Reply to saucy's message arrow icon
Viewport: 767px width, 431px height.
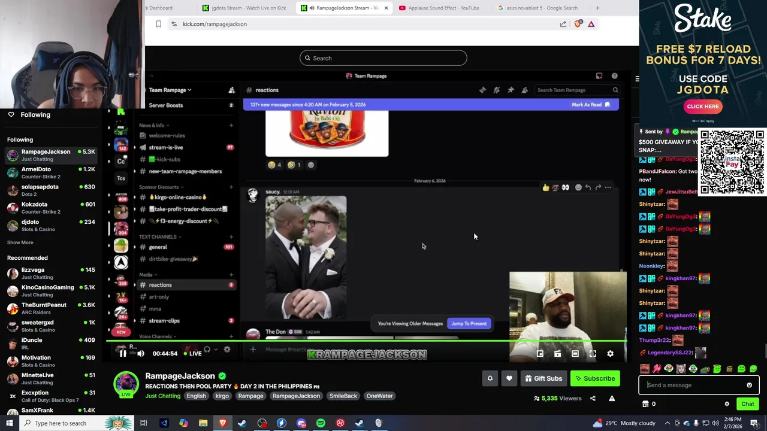point(588,187)
